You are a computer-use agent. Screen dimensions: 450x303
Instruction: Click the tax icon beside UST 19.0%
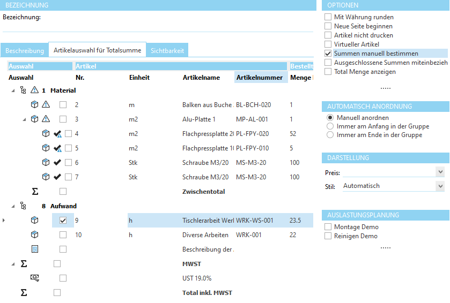[35, 278]
